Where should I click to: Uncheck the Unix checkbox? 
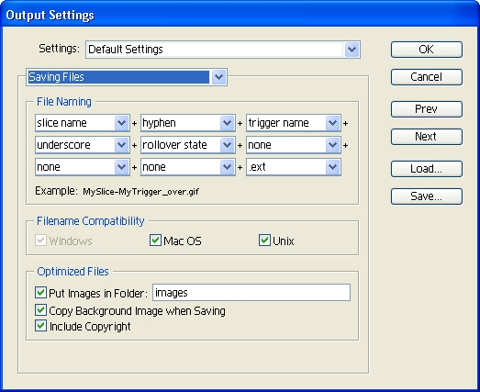(264, 241)
